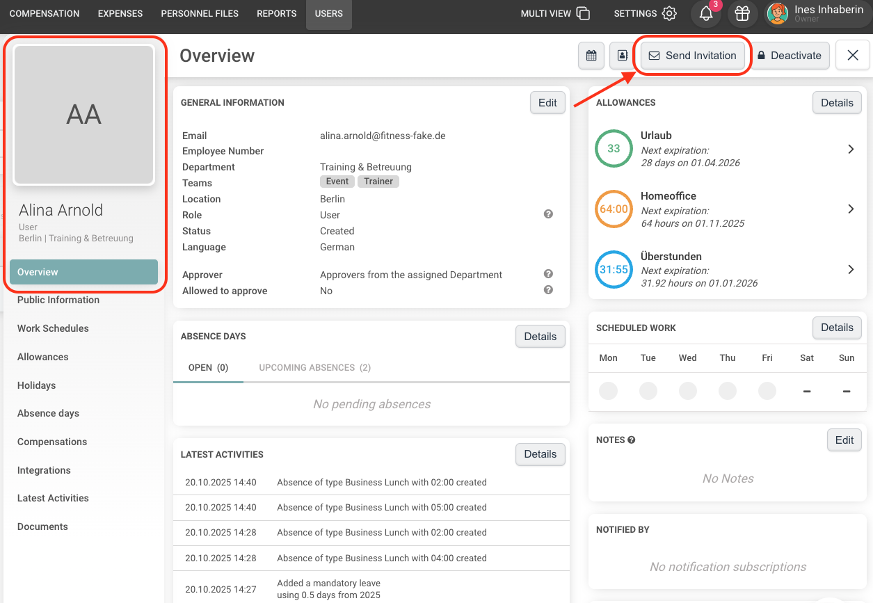Expand the Homeoffice allowance chevron
The height and width of the screenshot is (603, 873).
tap(851, 209)
